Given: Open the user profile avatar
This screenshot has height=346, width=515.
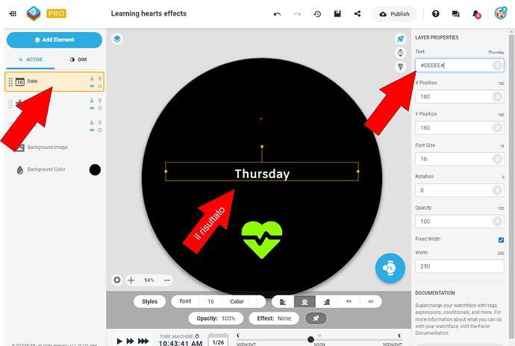Looking at the screenshot, I should pos(501,13).
